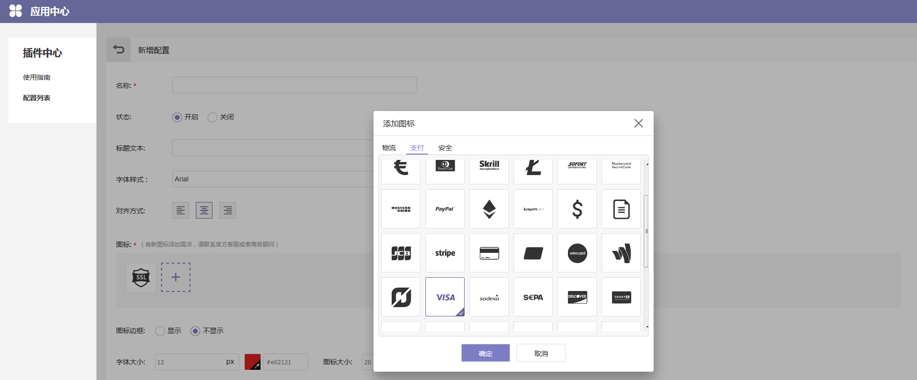Select the solid black card icon
This screenshot has width=917, height=380.
click(x=533, y=253)
